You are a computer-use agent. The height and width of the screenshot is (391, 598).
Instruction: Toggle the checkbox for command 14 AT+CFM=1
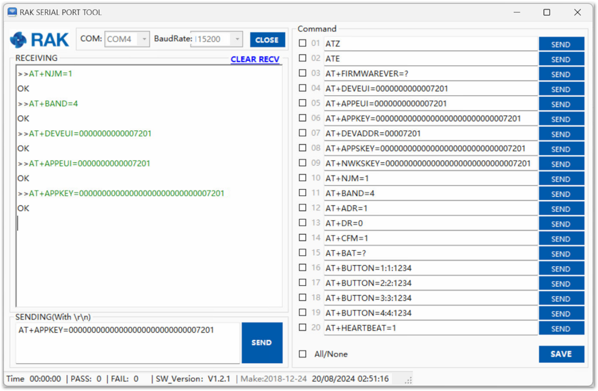(302, 238)
